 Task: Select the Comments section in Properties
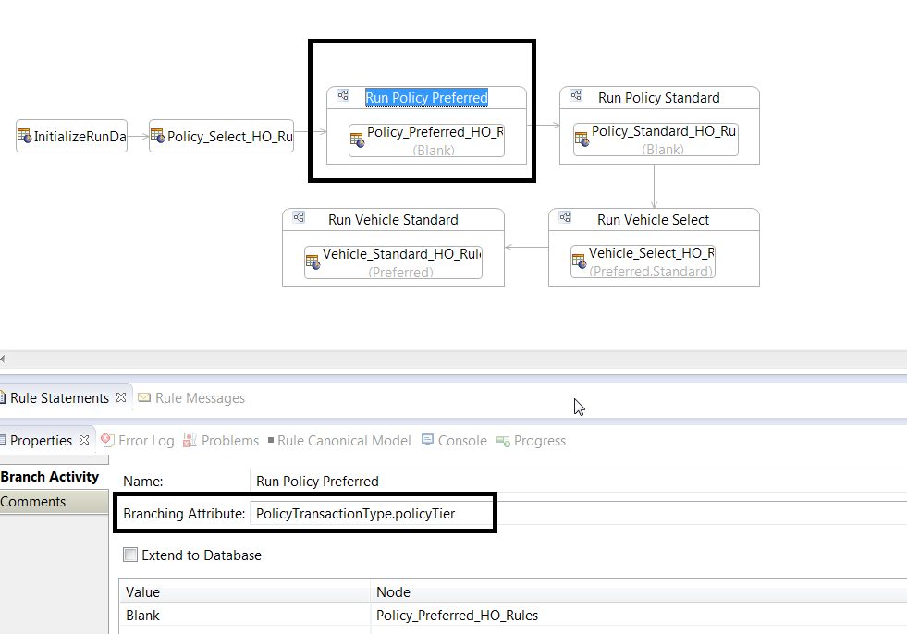pos(54,502)
